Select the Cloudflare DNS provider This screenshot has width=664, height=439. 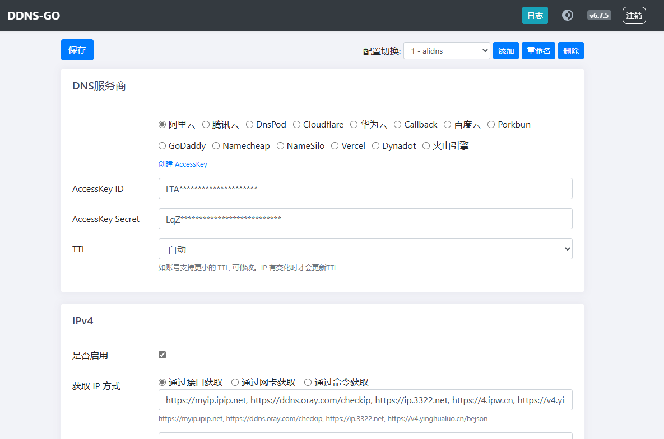[297, 125]
